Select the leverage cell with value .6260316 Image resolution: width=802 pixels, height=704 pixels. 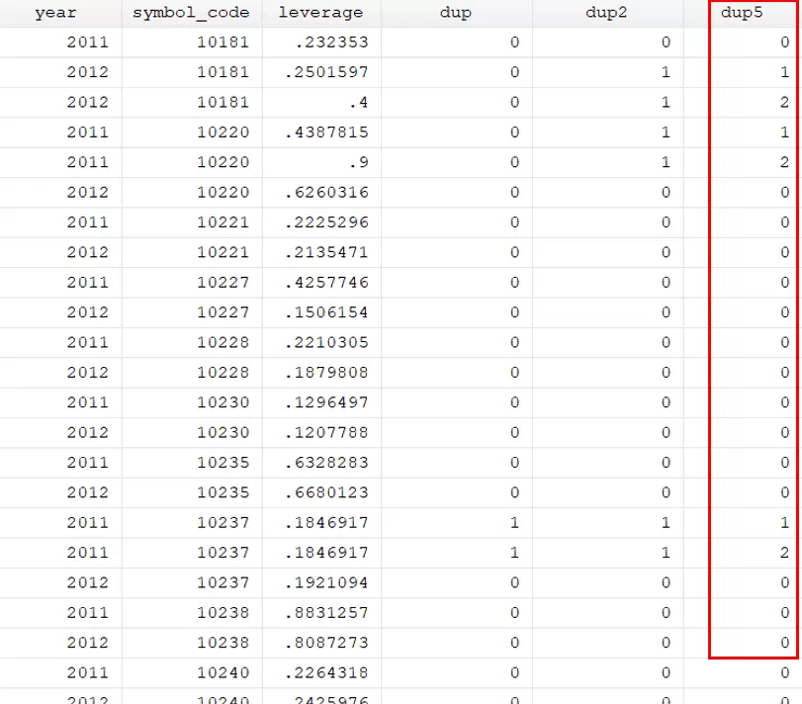click(x=325, y=193)
